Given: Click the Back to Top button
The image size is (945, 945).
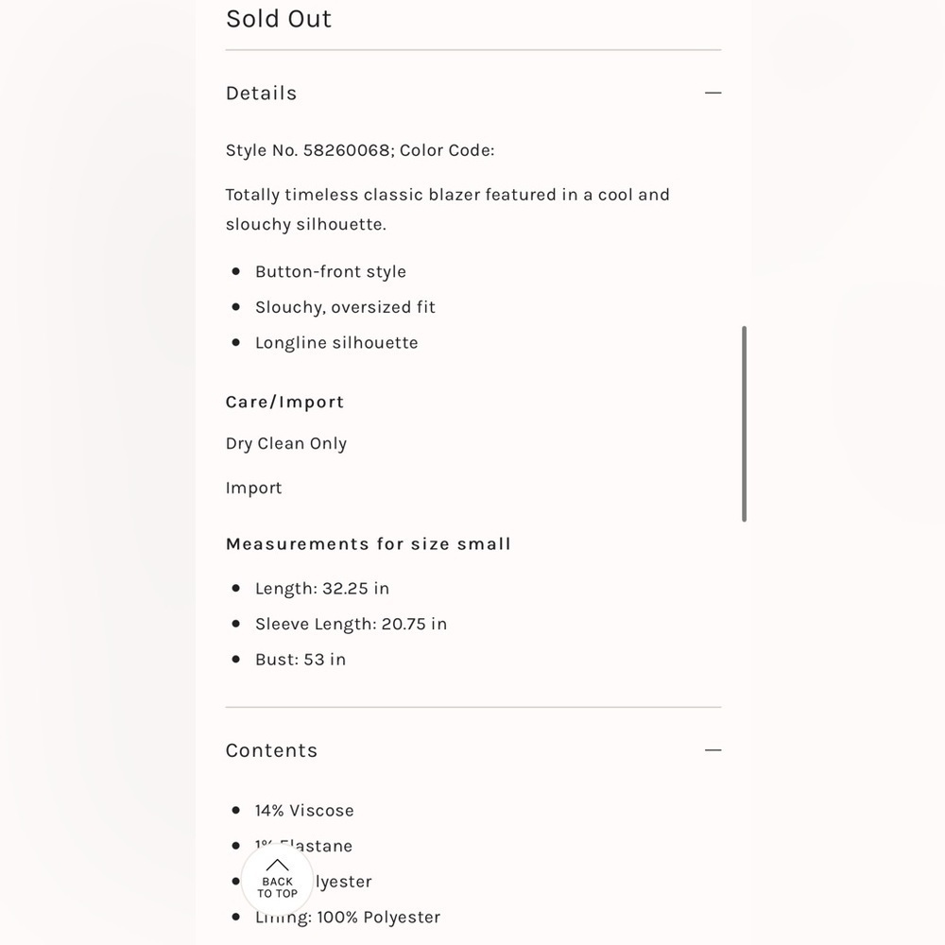Looking at the screenshot, I should (277, 880).
